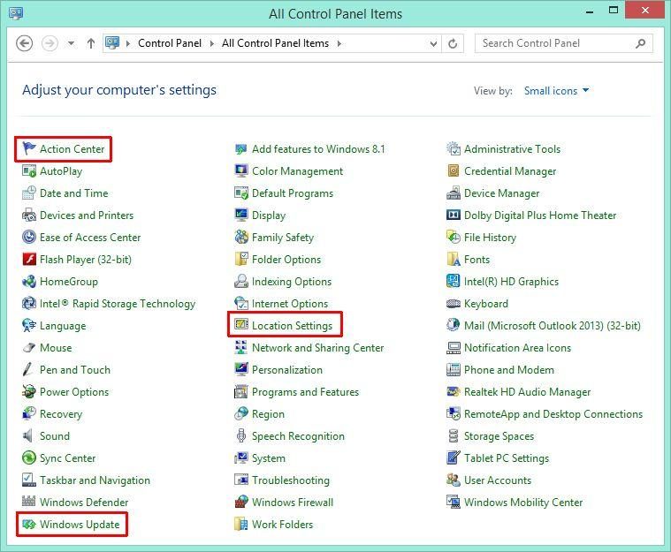Expand the chevron after All Control Panel Items
Viewport: 671px width, 552px height.
[339, 43]
